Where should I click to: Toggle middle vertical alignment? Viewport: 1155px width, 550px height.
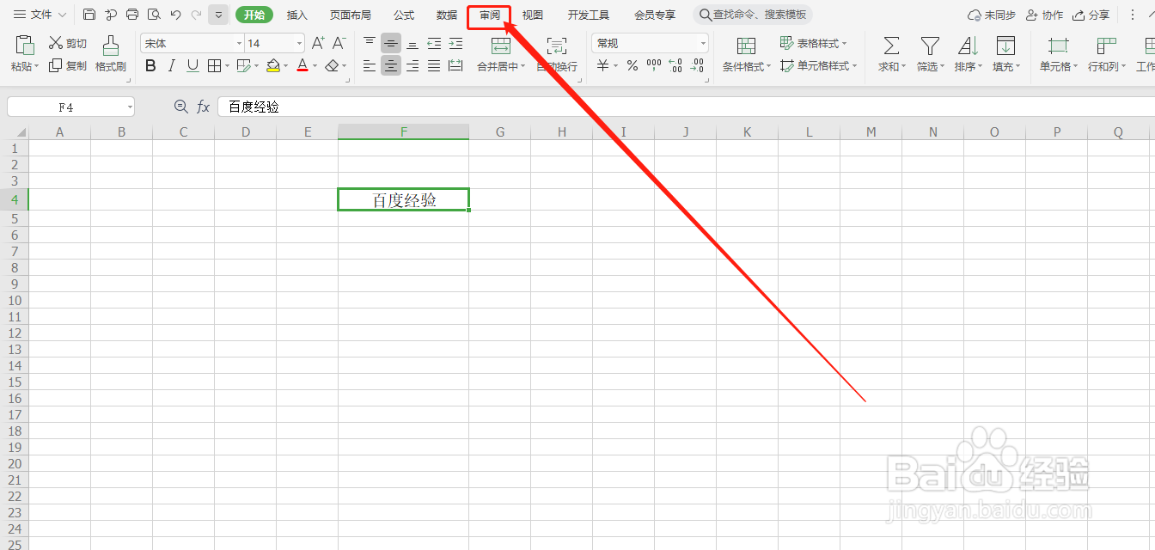(391, 43)
